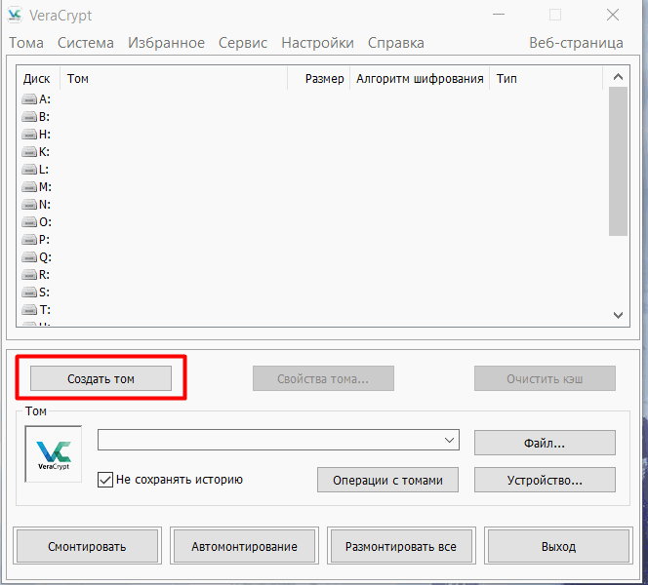Select drive B: icon in list
The width and height of the screenshot is (648, 585).
tap(29, 117)
